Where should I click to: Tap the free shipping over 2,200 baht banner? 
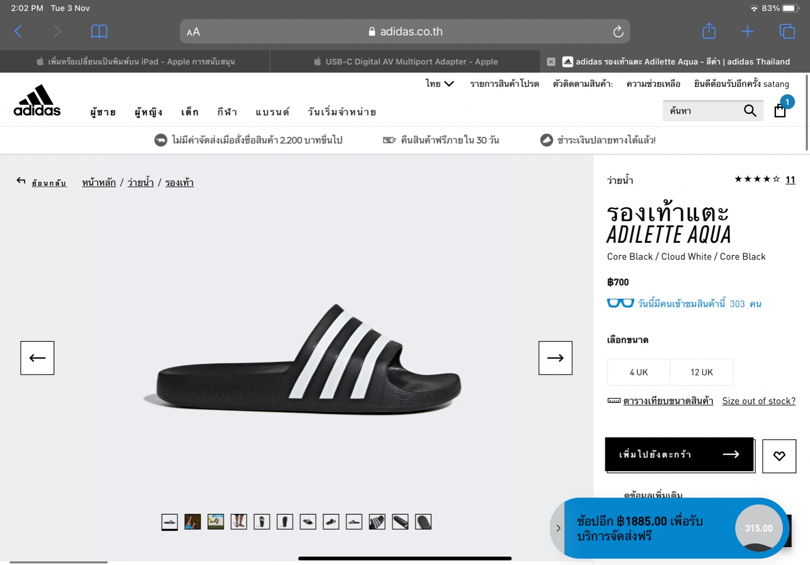point(248,140)
